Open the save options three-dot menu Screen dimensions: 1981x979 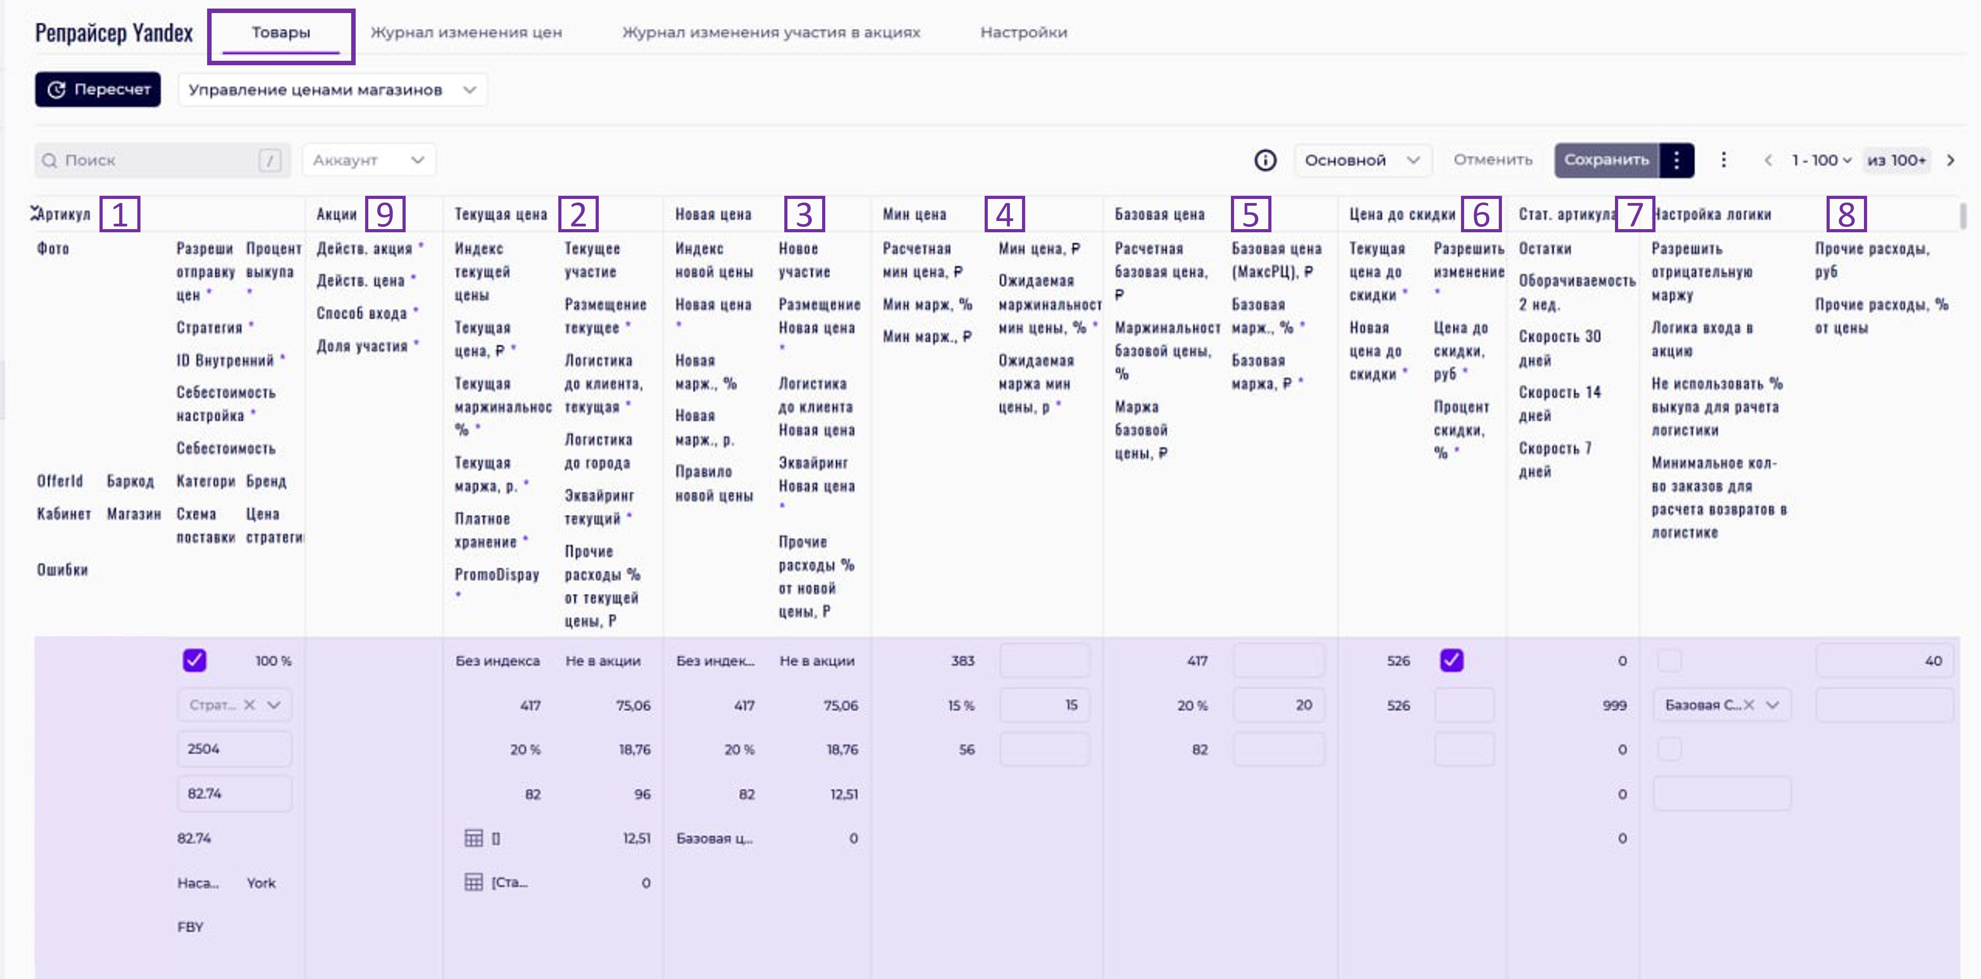1677,160
